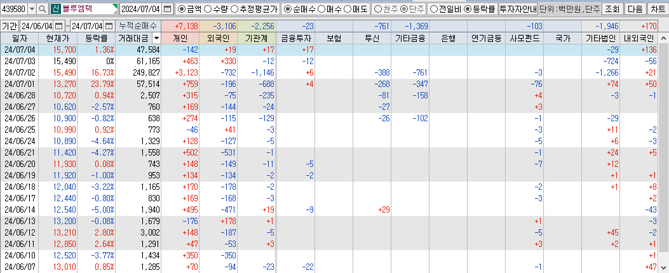Select the 순매수 radio button
The image size is (669, 273).
288,8
